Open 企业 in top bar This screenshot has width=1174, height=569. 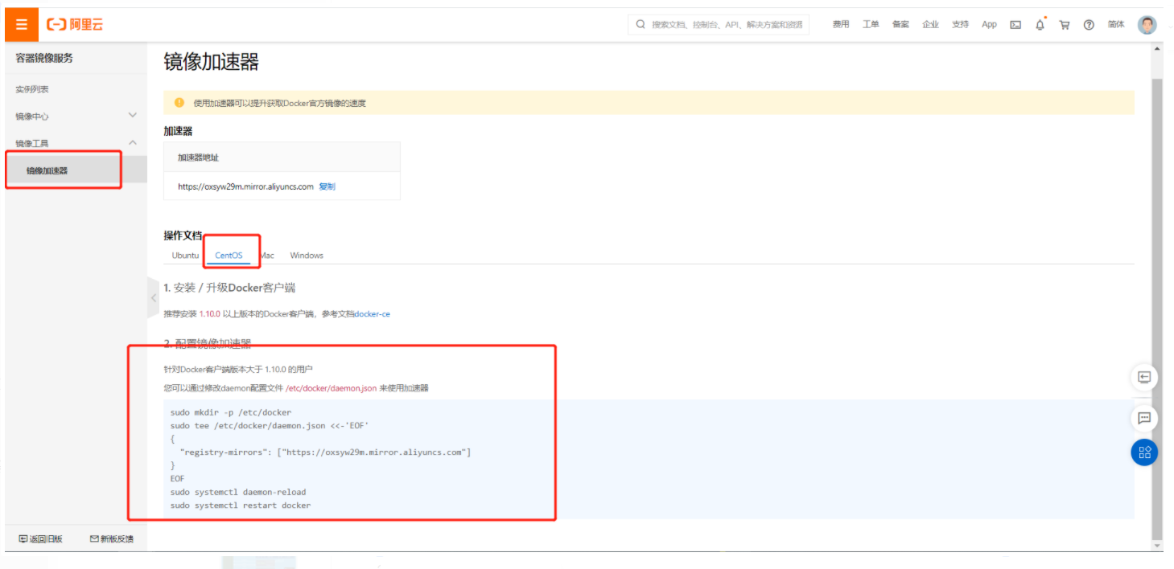930,25
